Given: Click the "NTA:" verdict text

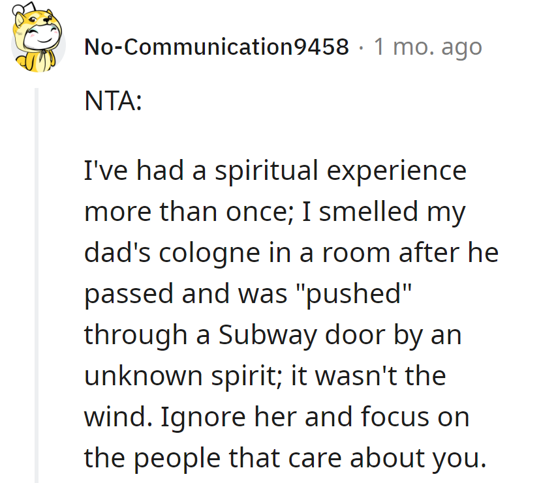Looking at the screenshot, I should point(113,101).
